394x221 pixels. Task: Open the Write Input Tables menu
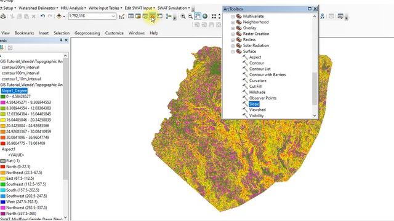click(x=105, y=8)
